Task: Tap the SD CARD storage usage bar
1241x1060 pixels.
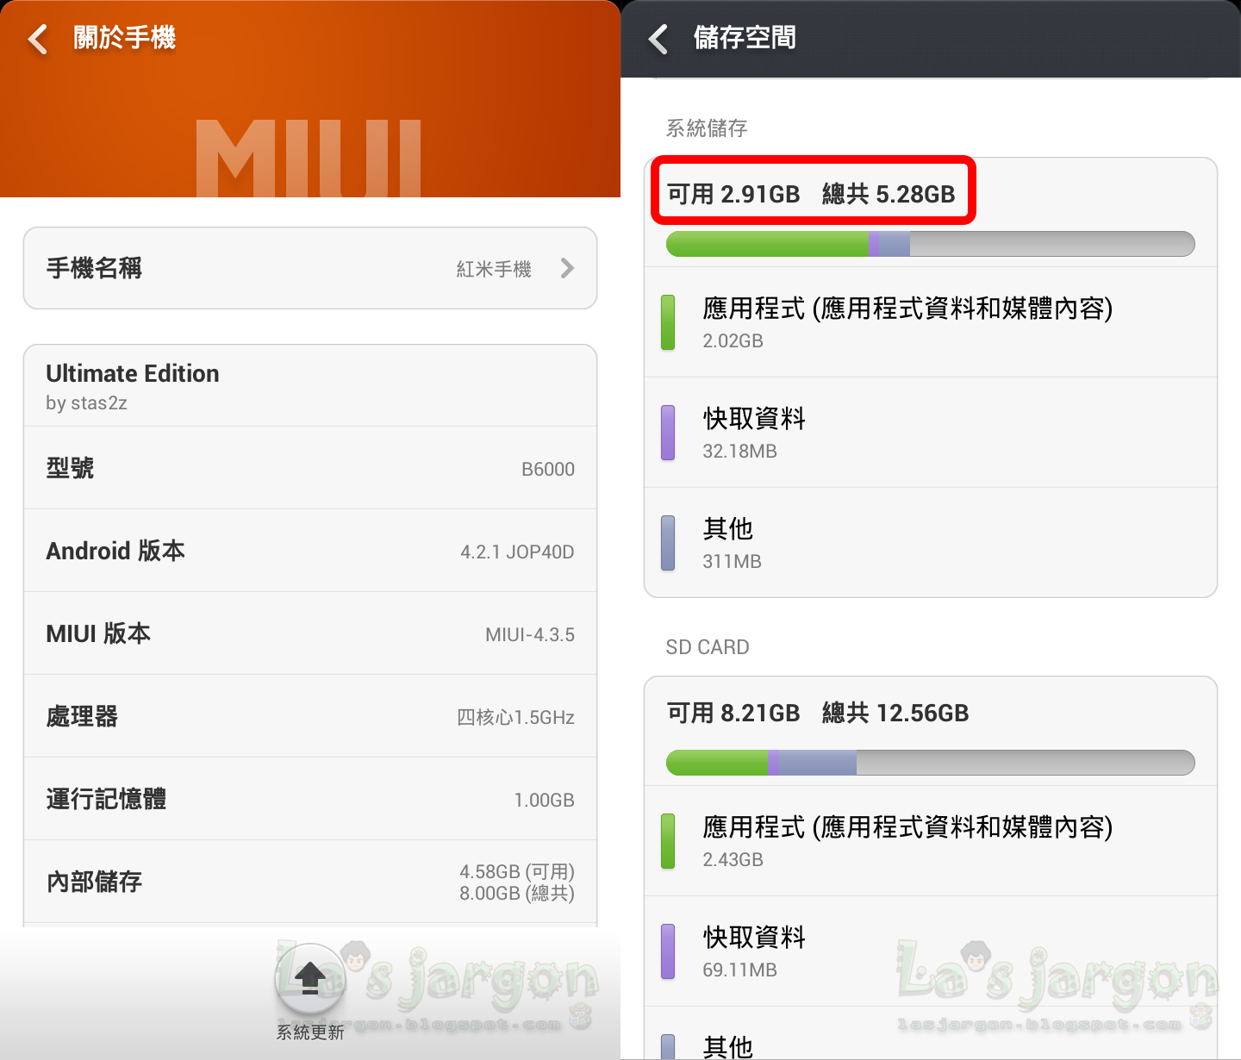Action: pyautogui.click(x=931, y=763)
